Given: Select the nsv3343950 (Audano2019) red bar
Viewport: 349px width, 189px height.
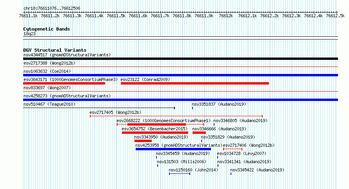Looking at the screenshot, I should pyautogui.click(x=143, y=141).
